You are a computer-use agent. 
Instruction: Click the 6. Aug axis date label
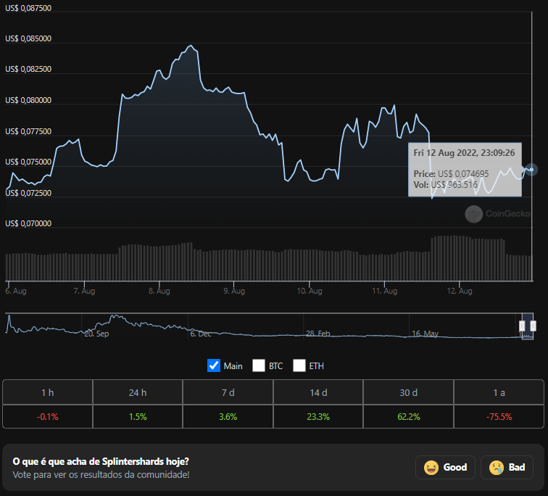[x=16, y=291]
